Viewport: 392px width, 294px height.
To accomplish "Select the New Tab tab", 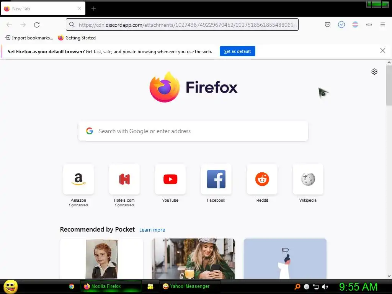I will [43, 8].
